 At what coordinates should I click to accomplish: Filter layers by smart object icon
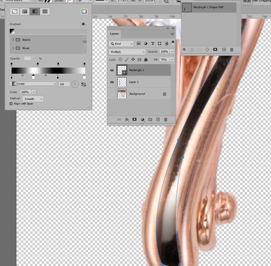click(167, 44)
